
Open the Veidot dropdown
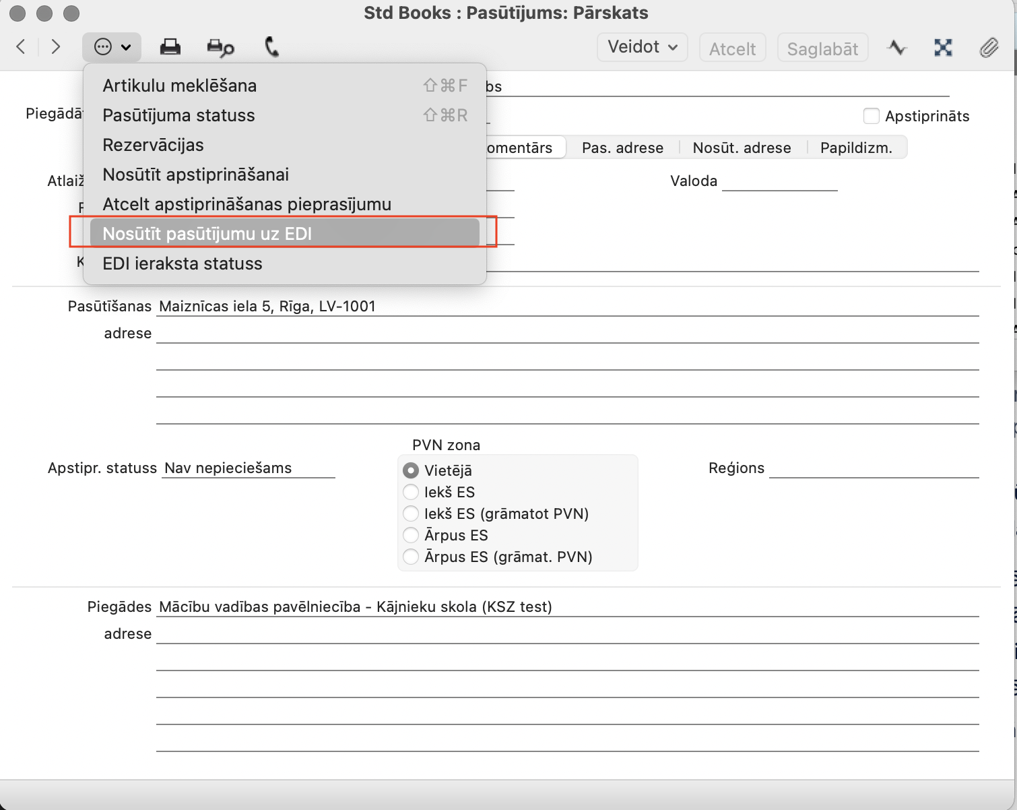tap(642, 47)
